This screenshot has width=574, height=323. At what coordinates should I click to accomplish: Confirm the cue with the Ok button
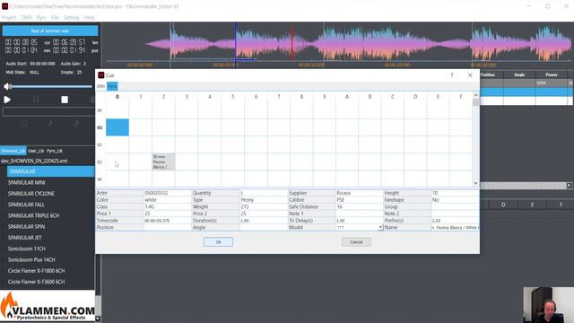point(218,242)
